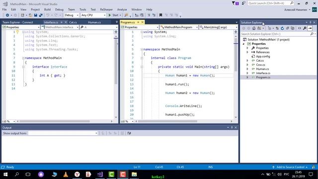Close the Interface.cs tab

point(66,22)
